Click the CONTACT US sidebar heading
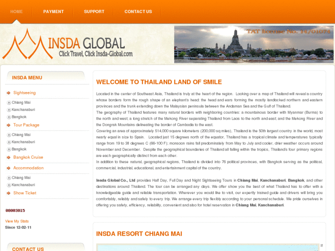Viewport: 335px width, 251px height. (x=28, y=249)
